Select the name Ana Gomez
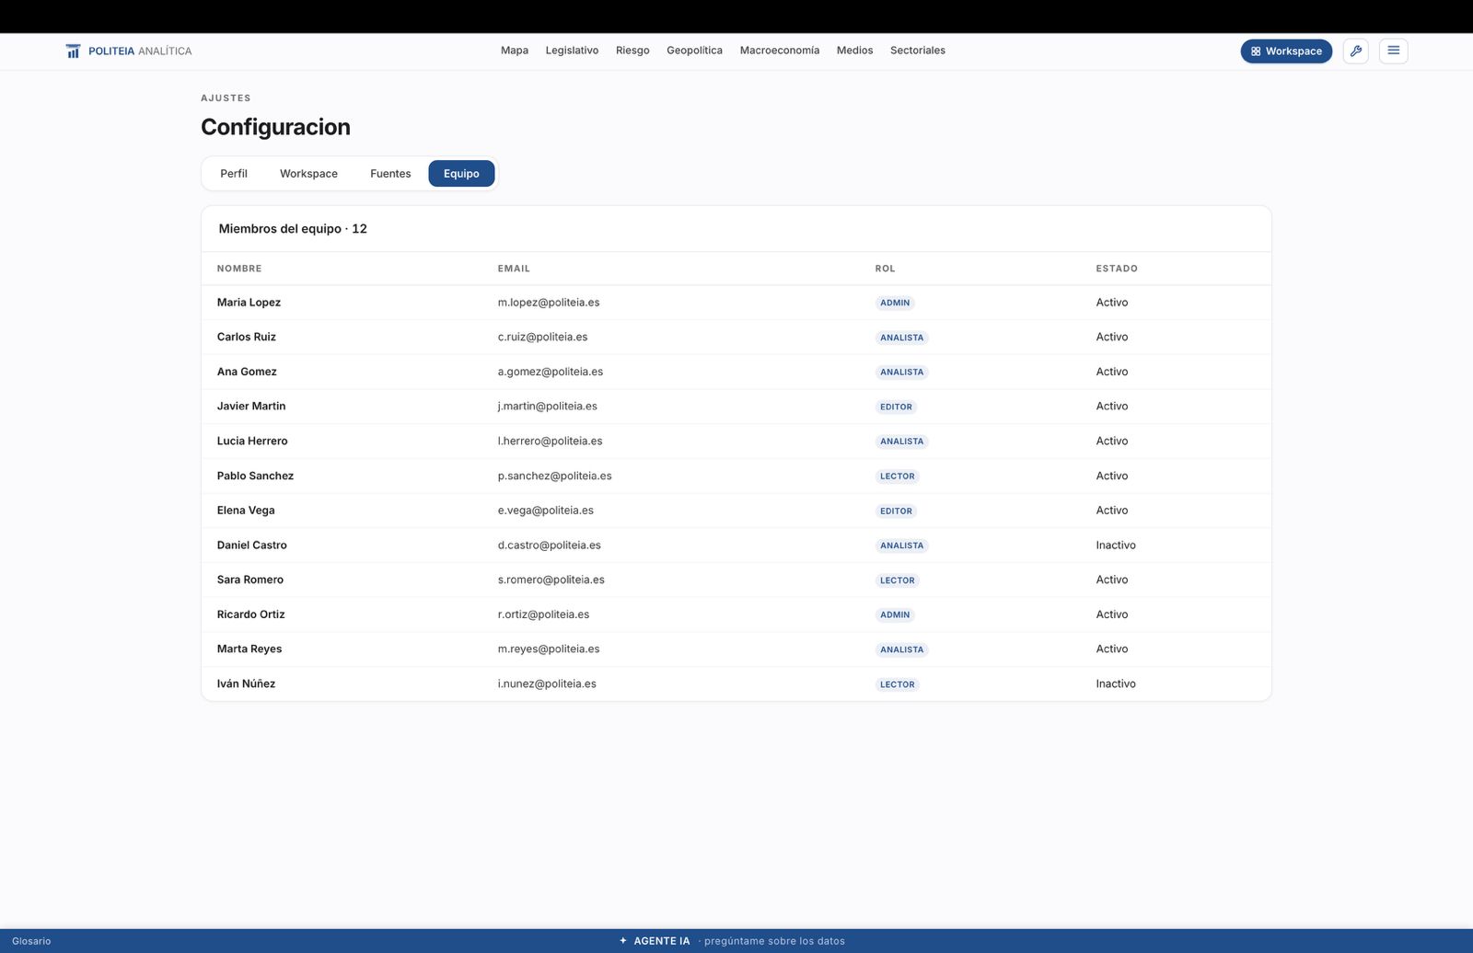 pos(247,372)
